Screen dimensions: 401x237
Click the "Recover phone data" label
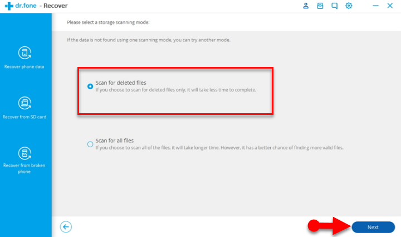(x=24, y=67)
